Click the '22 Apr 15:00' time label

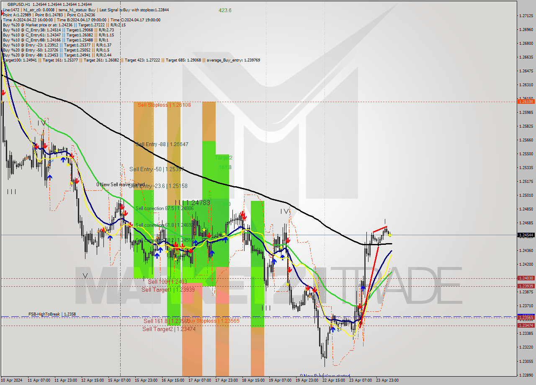[x=334, y=381]
